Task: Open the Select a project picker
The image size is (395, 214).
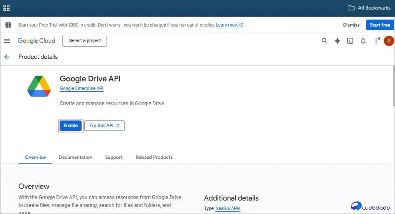Action: [84, 41]
